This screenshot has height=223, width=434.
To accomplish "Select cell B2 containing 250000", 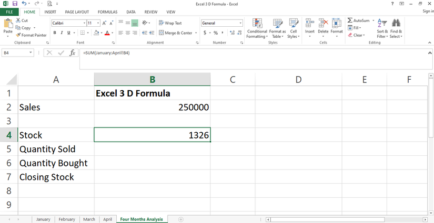I will click(152, 107).
